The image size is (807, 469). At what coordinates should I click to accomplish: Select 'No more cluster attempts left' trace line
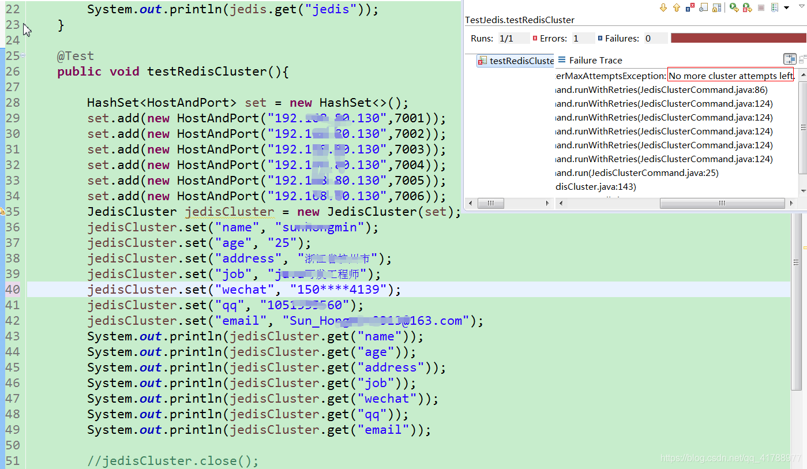click(731, 76)
